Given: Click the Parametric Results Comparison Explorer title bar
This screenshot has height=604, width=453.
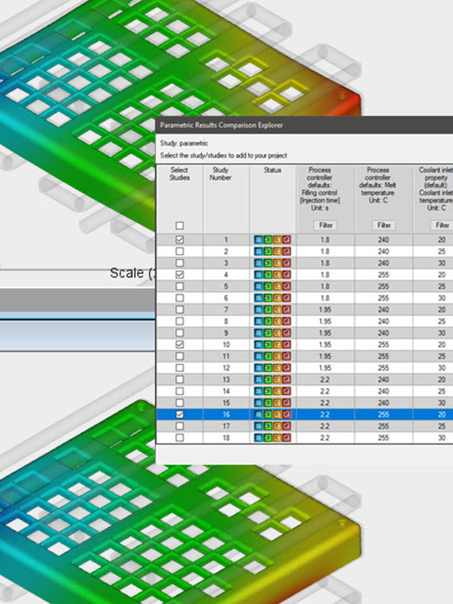Looking at the screenshot, I should coord(304,125).
